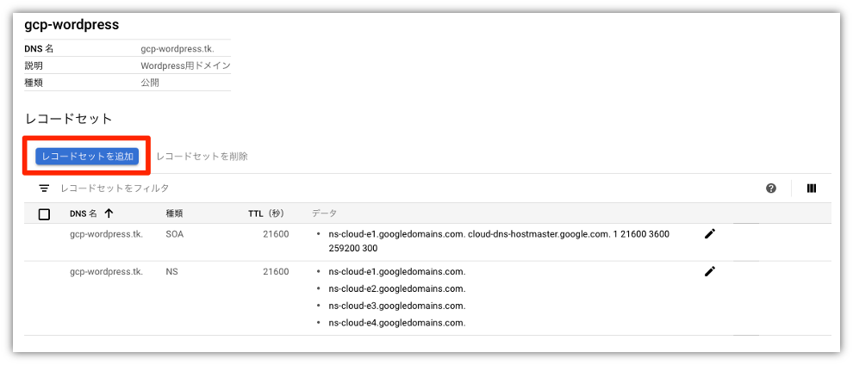Toggle the select-all records checkbox
The height and width of the screenshot is (365, 853).
pyautogui.click(x=45, y=214)
